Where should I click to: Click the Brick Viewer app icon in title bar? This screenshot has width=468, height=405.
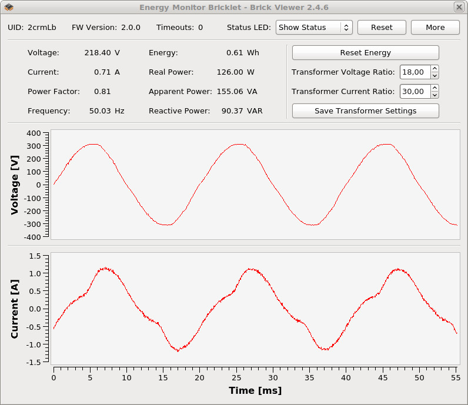[x=9, y=7]
